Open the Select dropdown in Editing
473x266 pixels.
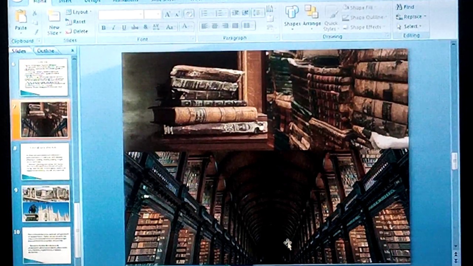coord(409,26)
